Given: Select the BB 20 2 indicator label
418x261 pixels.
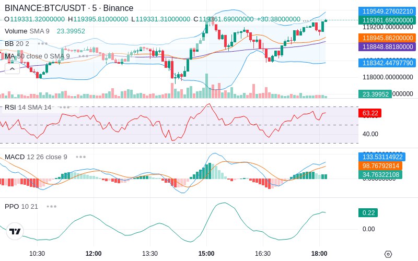Looking at the screenshot, I should [17, 43].
